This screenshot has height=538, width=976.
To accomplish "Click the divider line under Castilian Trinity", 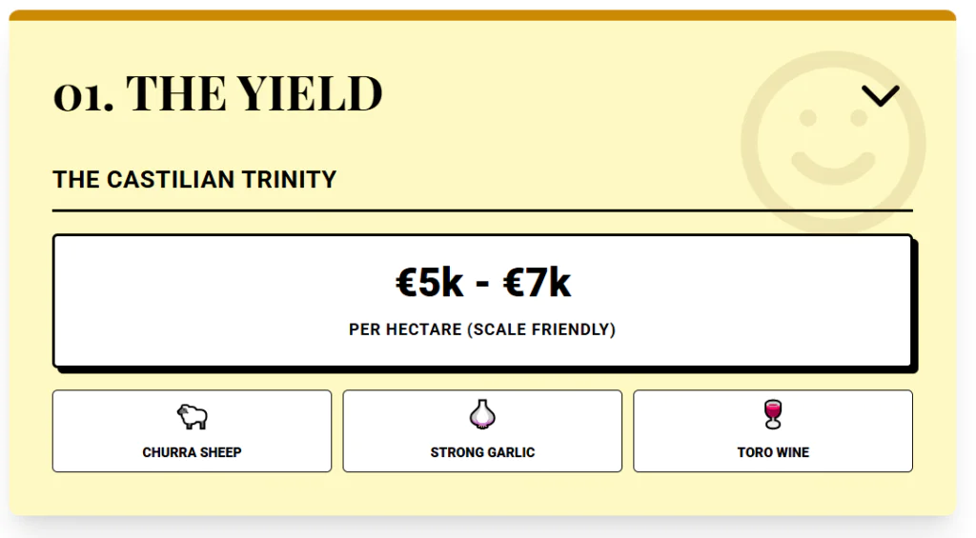I will click(x=482, y=209).
